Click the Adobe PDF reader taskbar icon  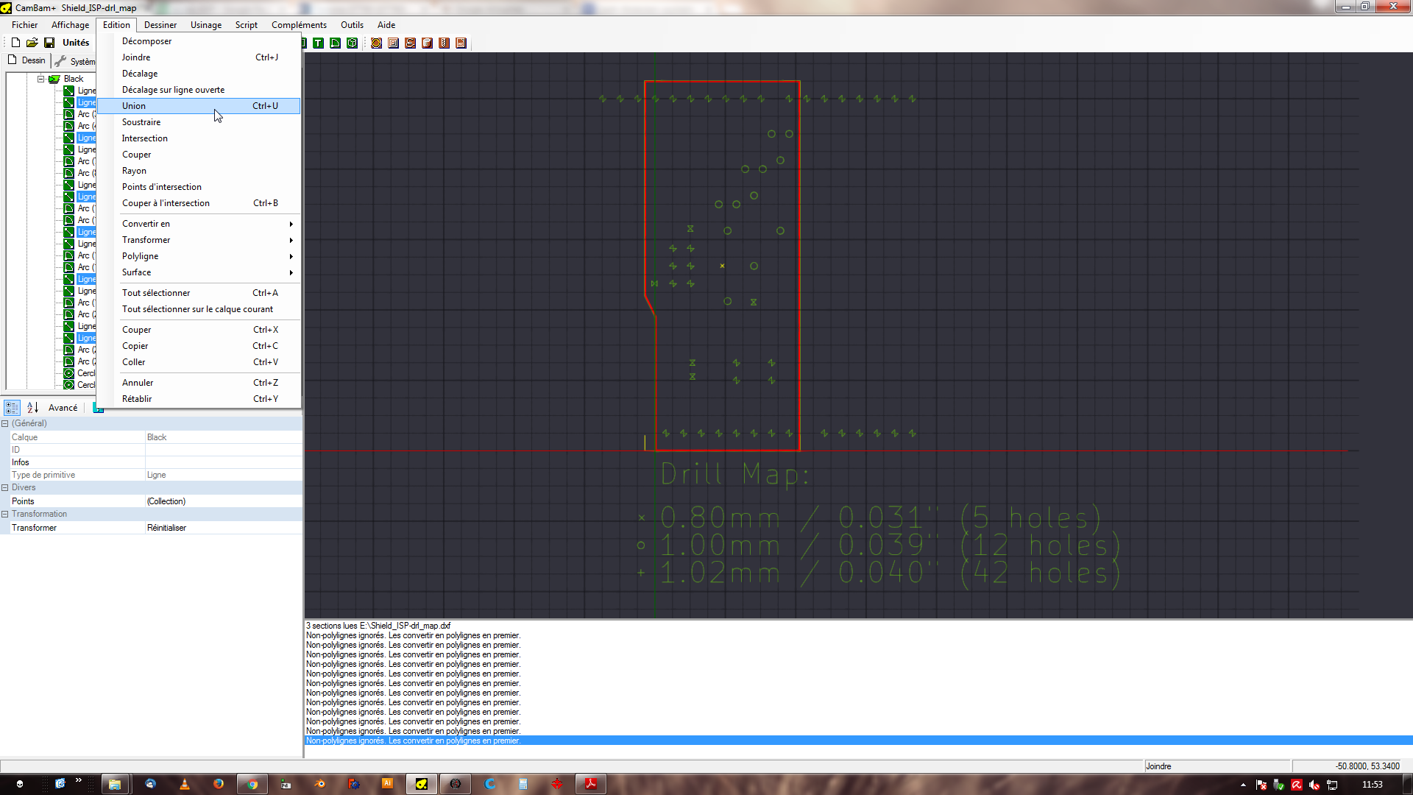tap(591, 784)
